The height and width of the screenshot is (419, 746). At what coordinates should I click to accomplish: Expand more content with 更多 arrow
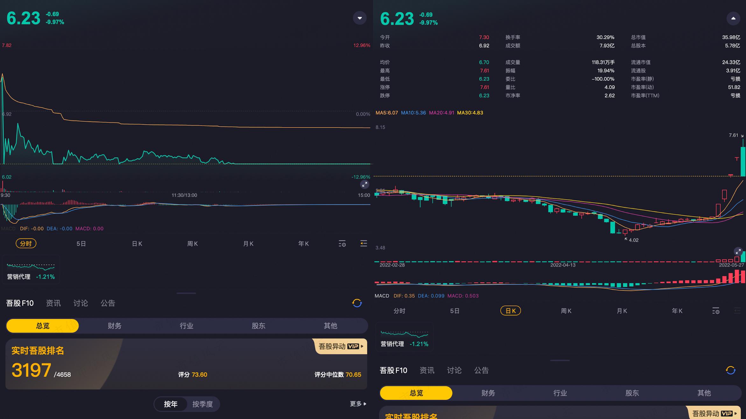point(358,404)
